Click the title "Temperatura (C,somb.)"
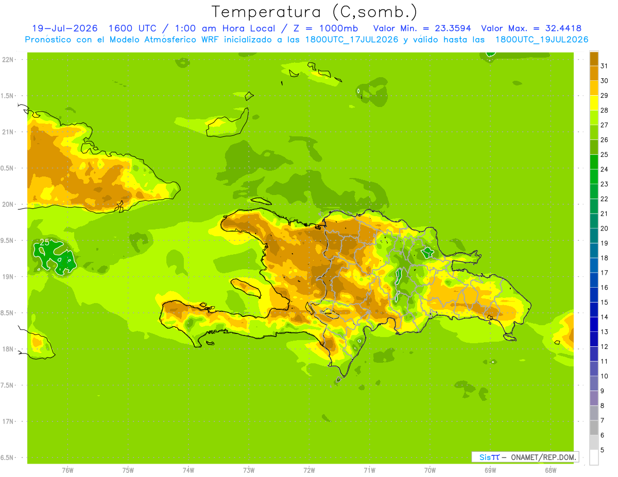618x477 pixels. [315, 12]
